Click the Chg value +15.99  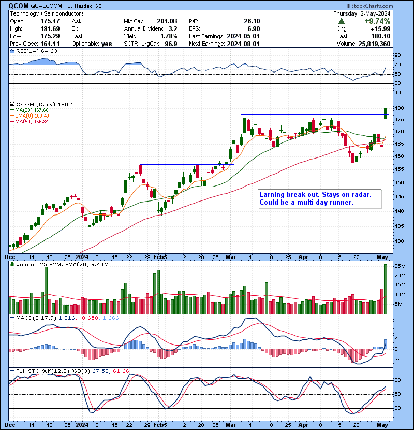point(380,28)
